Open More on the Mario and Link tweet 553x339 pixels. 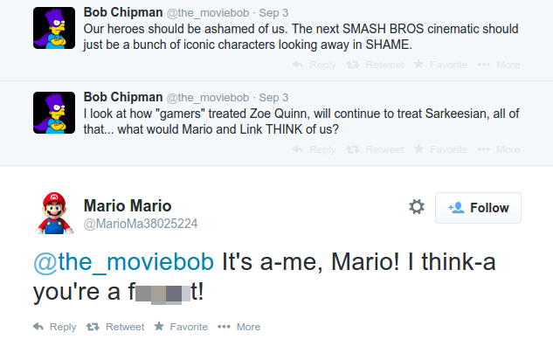498,149
